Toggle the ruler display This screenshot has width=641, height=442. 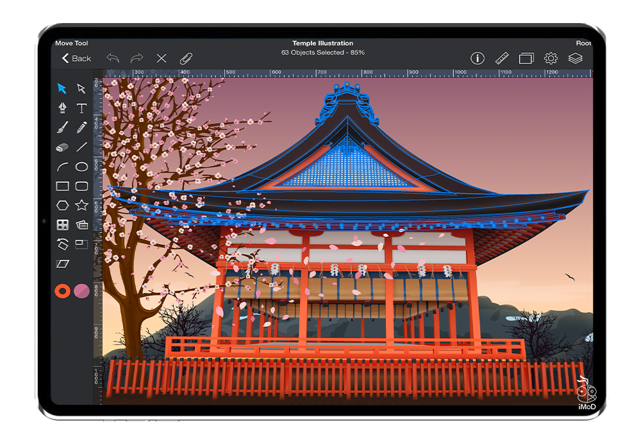pyautogui.click(x=502, y=58)
